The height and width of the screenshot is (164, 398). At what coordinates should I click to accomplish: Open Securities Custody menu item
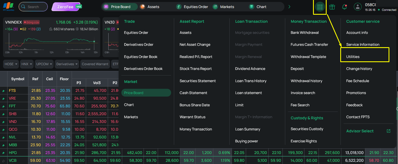(x=307, y=129)
